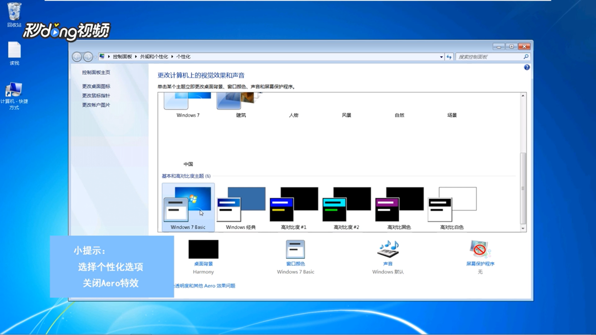Open the 屏幕保护程序 link
596x335 pixels.
pyautogui.click(x=480, y=264)
